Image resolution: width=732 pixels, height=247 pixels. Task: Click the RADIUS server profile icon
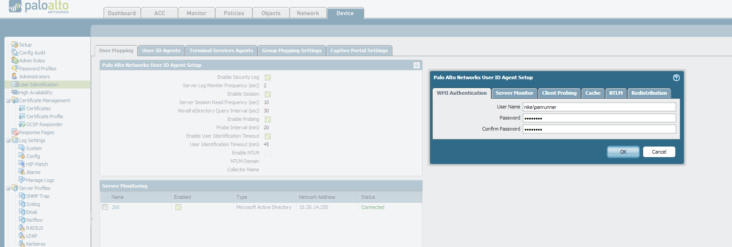pyautogui.click(x=22, y=228)
